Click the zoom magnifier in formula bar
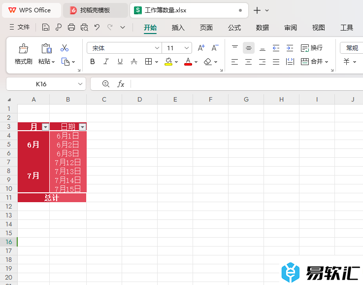363x285 pixels. pyautogui.click(x=106, y=84)
